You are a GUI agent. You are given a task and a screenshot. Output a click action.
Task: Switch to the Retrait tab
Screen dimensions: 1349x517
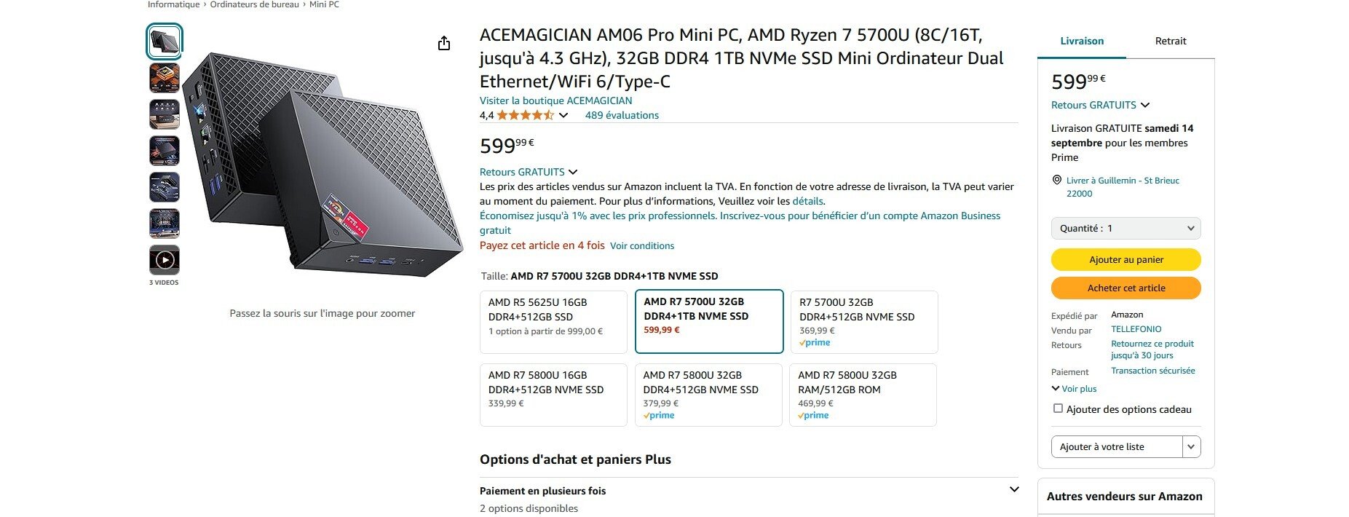pos(1170,42)
